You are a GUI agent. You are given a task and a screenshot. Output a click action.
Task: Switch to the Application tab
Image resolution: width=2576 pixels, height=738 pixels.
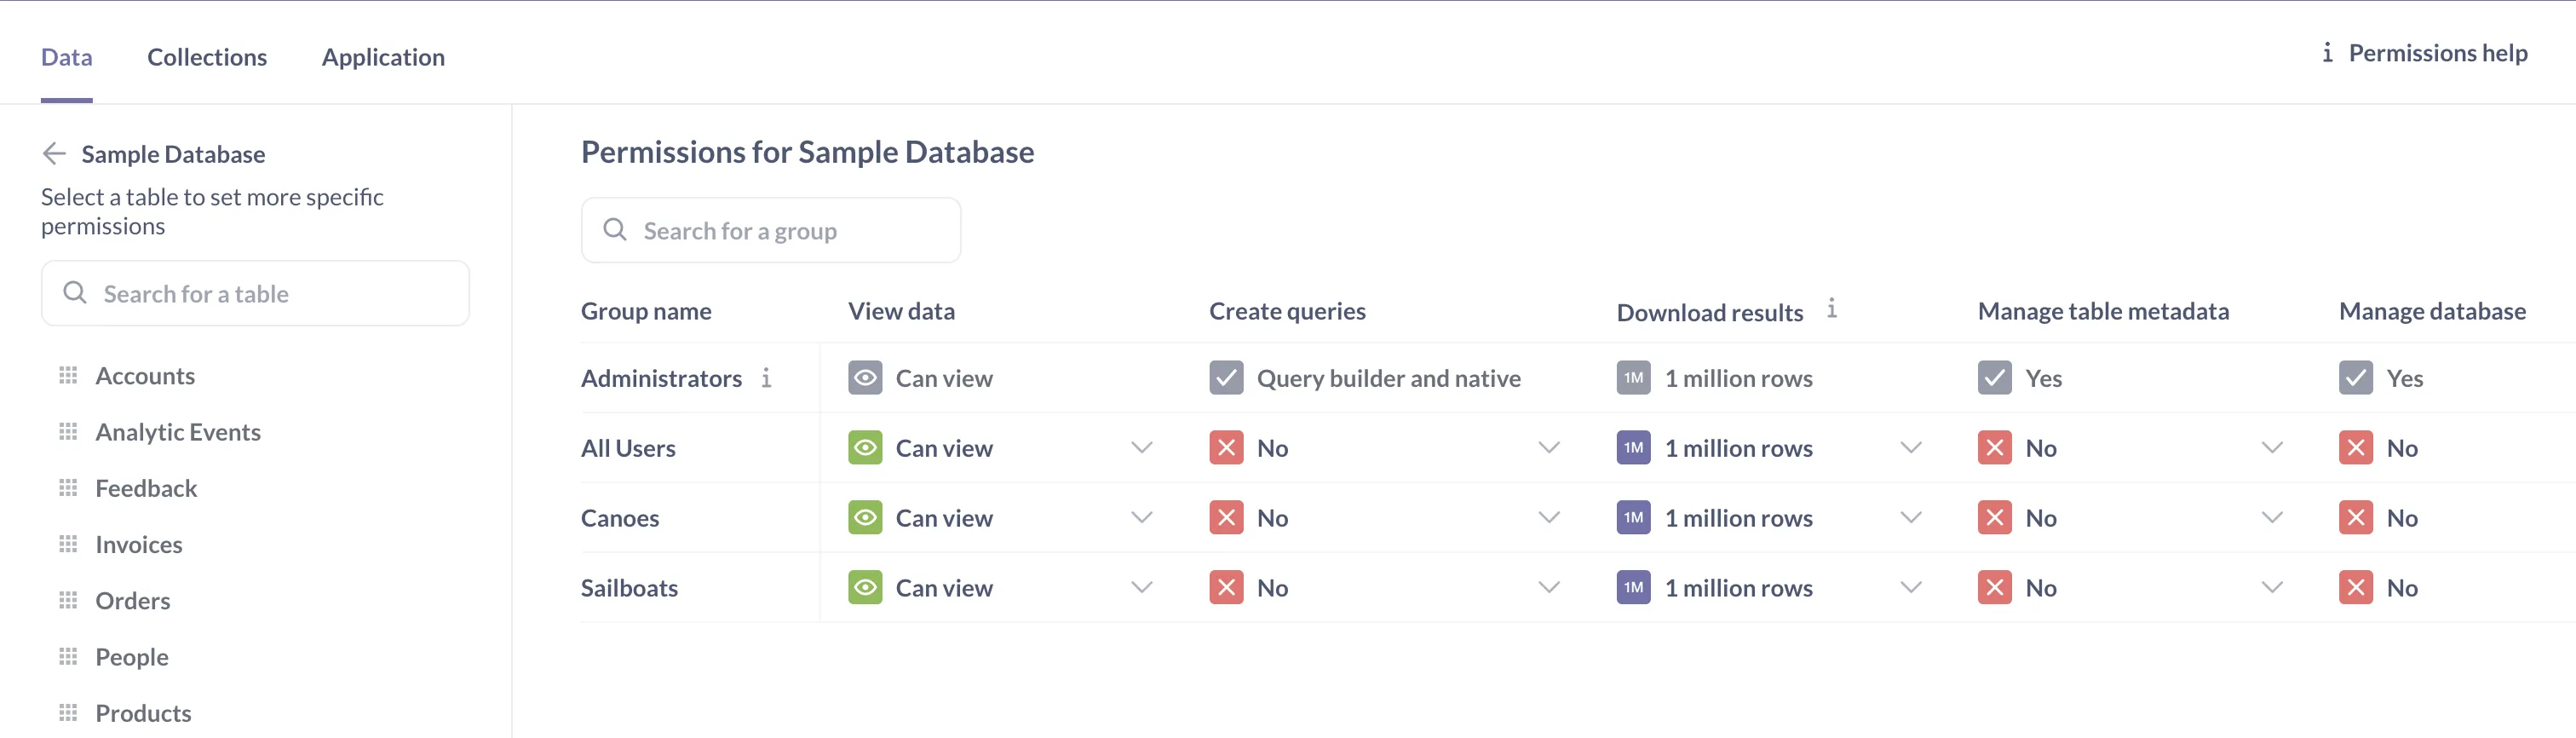pyautogui.click(x=383, y=57)
